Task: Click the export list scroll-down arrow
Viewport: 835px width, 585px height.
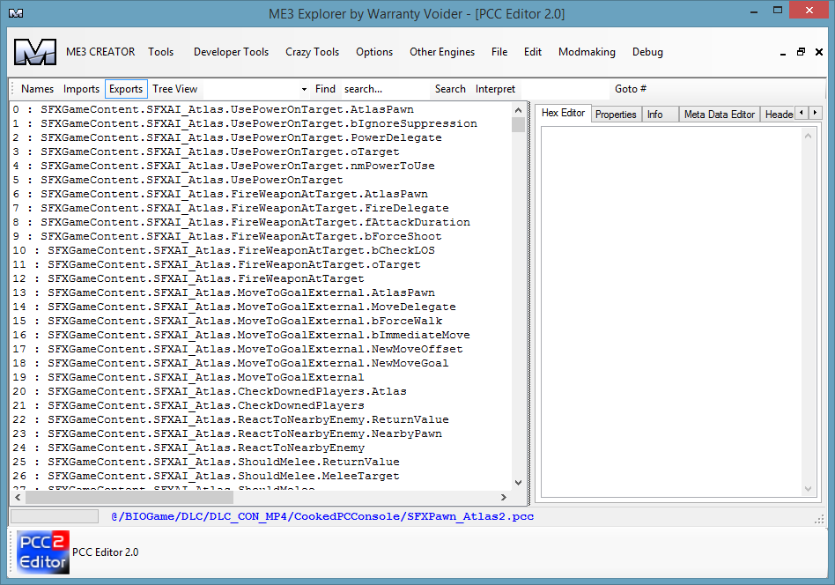Action: (517, 482)
